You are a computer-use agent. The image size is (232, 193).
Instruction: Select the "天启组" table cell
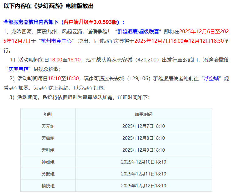(x=48, y=138)
